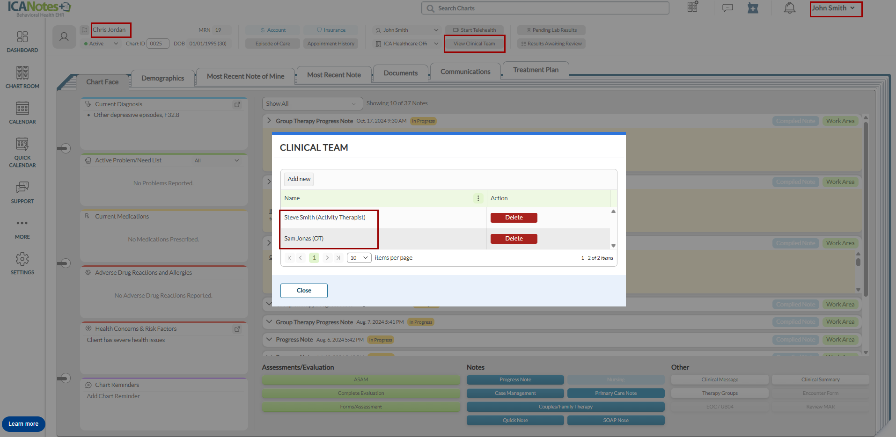Open the Show All notes filter
Viewport: 896px width, 437px height.
pos(312,103)
